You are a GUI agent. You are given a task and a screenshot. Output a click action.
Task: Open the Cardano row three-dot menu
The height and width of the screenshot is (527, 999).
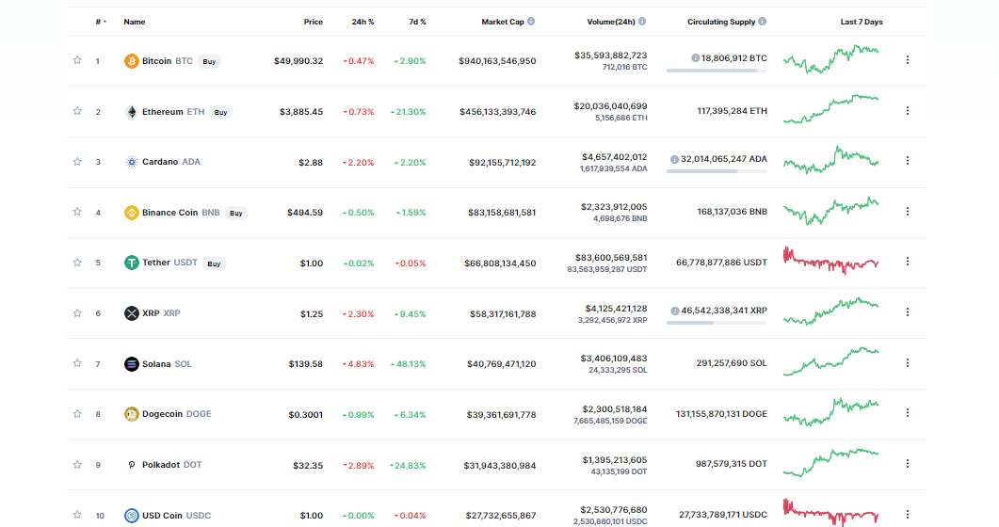(x=908, y=161)
